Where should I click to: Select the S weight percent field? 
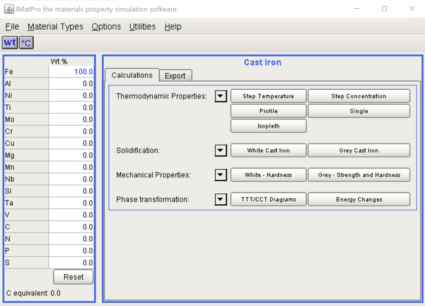coord(71,262)
